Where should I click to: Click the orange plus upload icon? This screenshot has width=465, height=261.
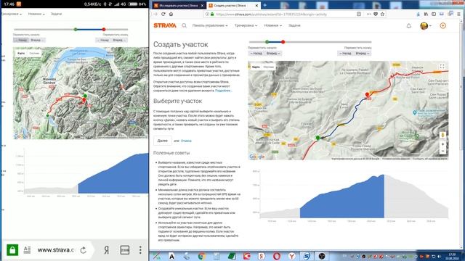point(442,26)
